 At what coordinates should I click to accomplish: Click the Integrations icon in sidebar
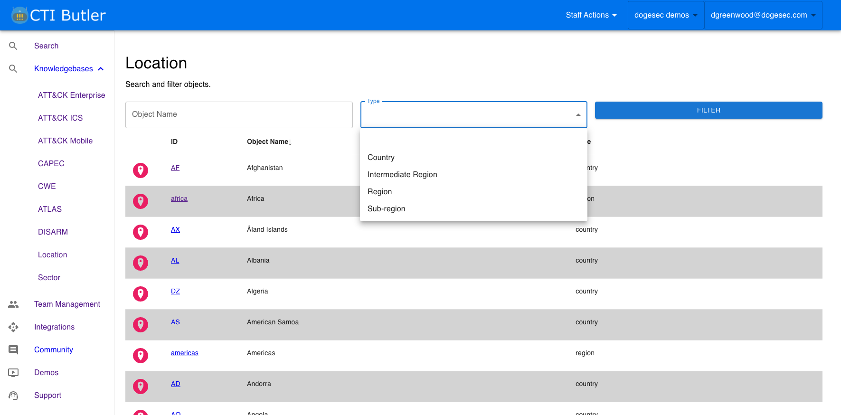tap(13, 327)
